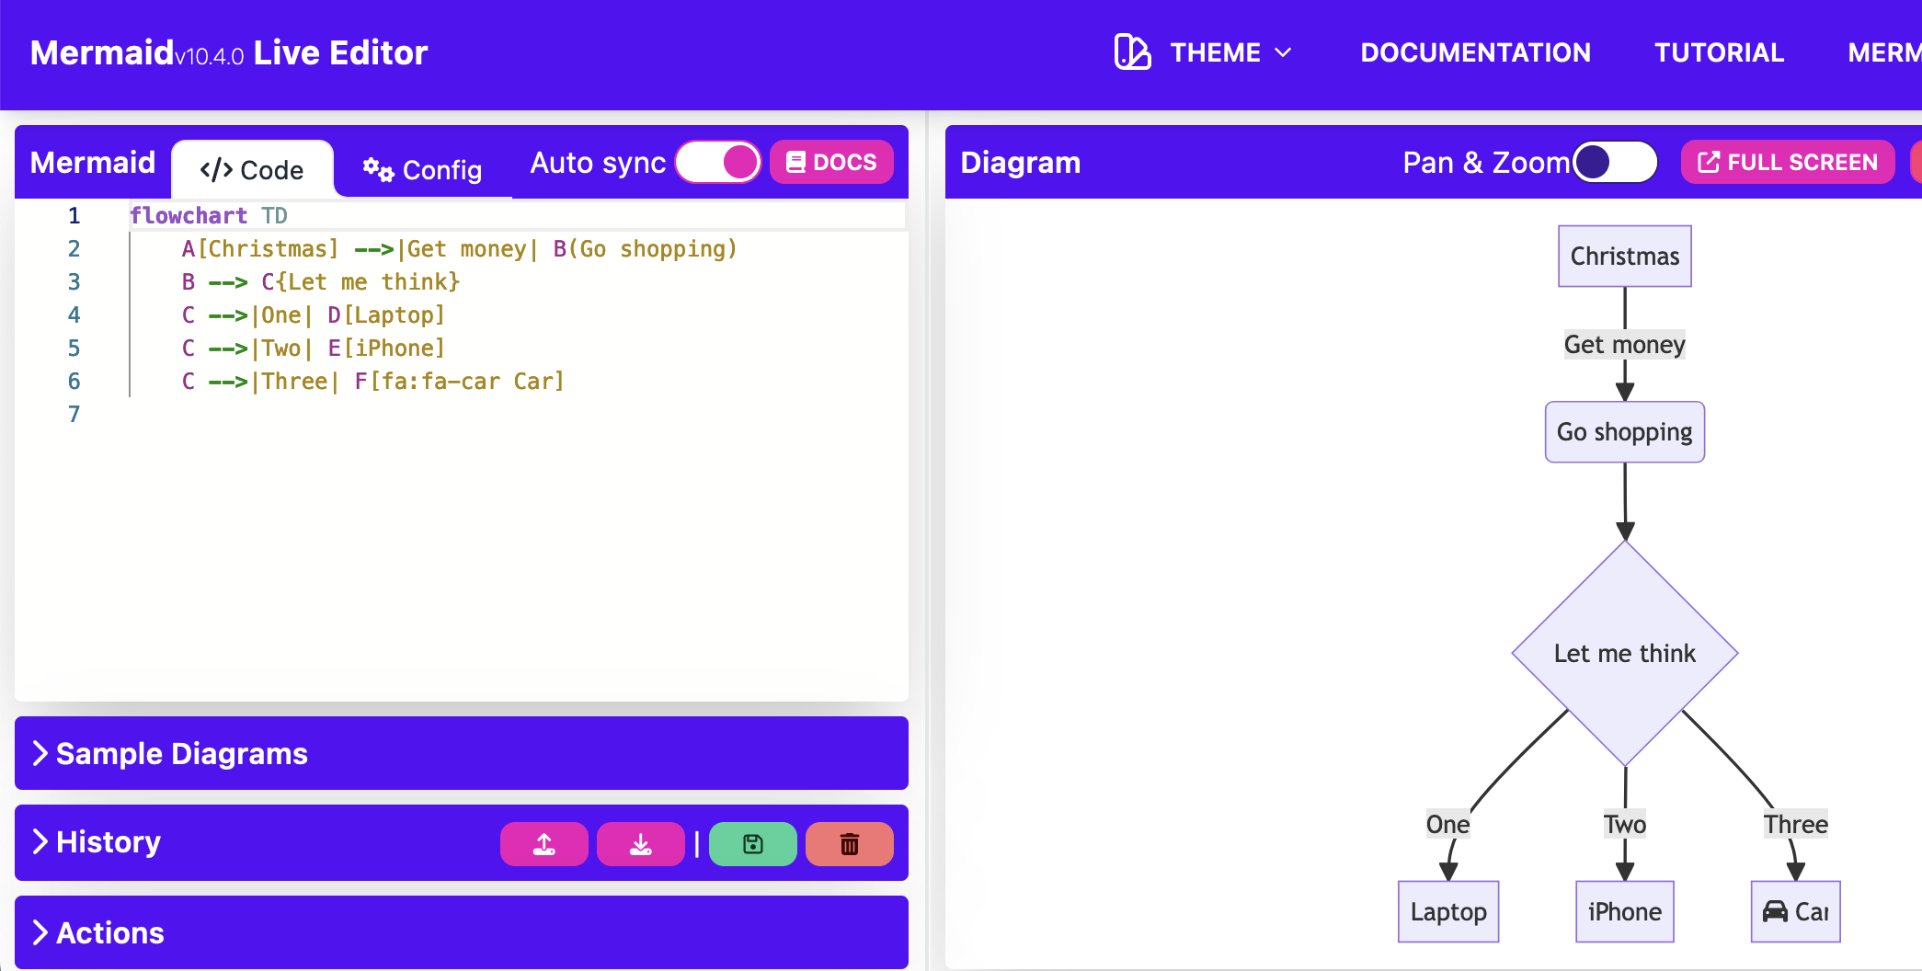Open diagram with FULL SCREEN button
Viewport: 1922px width, 971px height.
1787,163
